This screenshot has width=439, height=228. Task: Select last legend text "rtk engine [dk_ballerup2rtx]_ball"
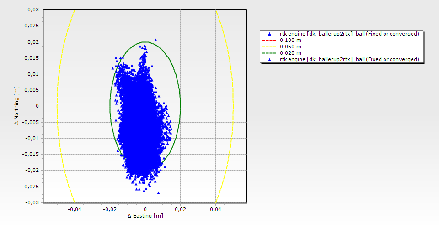coord(322,59)
